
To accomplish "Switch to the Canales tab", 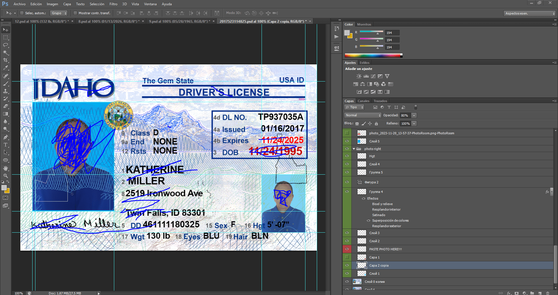I will [x=363, y=101].
